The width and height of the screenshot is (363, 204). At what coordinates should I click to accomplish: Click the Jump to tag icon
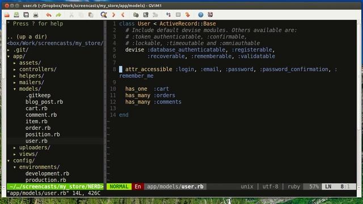188,15
